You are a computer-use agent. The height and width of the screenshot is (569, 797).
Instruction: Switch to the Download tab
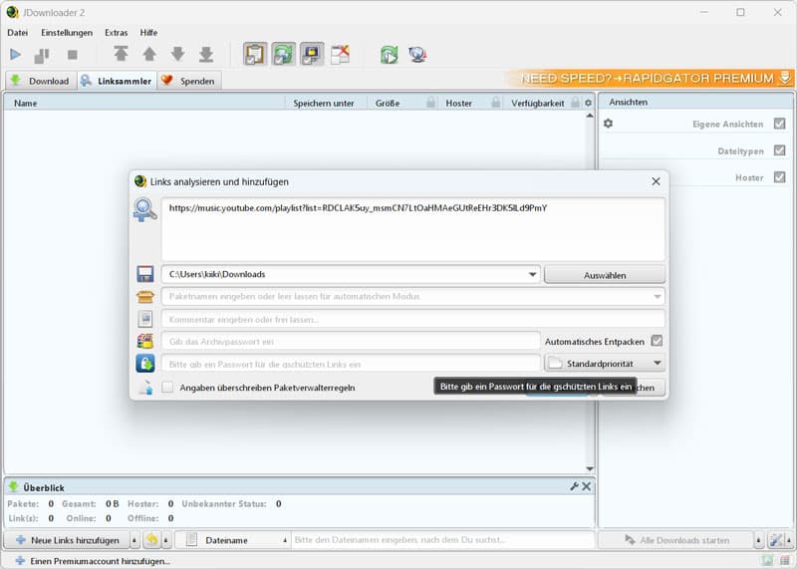point(41,81)
